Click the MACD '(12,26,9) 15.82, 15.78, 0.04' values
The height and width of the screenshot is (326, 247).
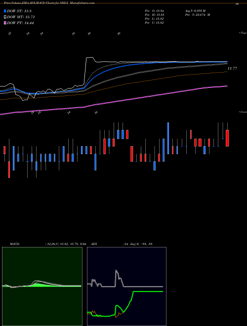(66, 244)
